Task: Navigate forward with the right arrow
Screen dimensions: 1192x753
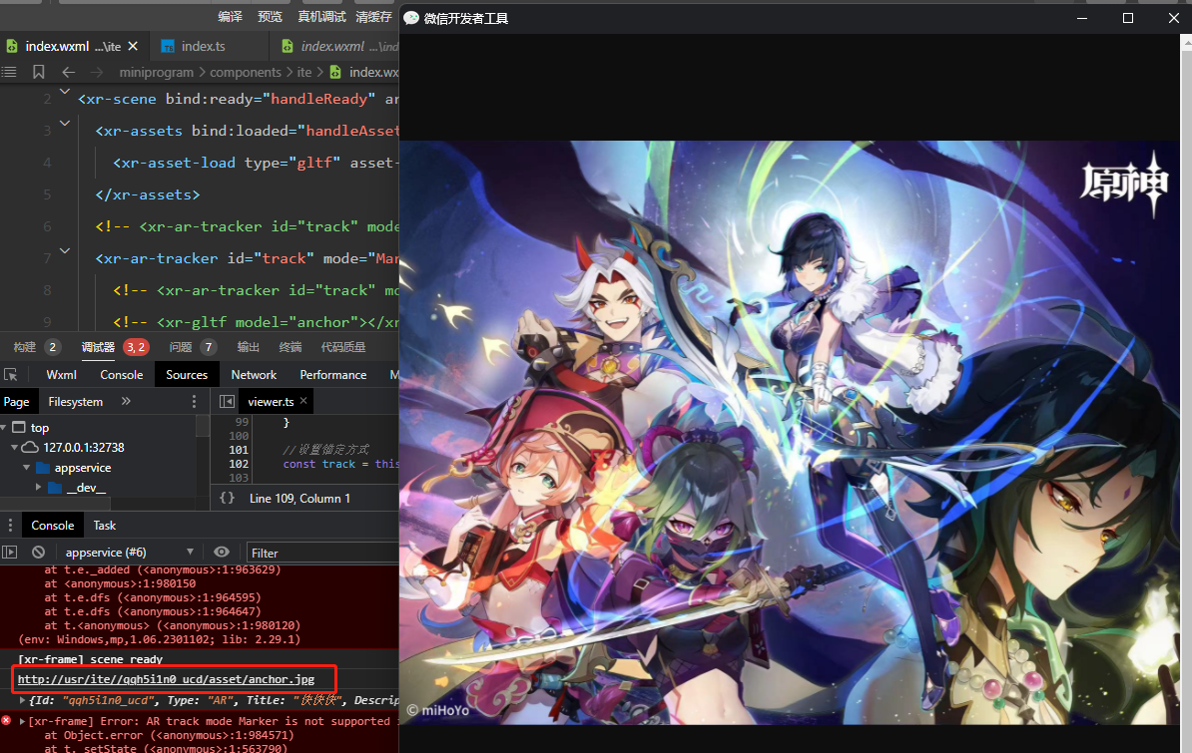Action: 97,72
